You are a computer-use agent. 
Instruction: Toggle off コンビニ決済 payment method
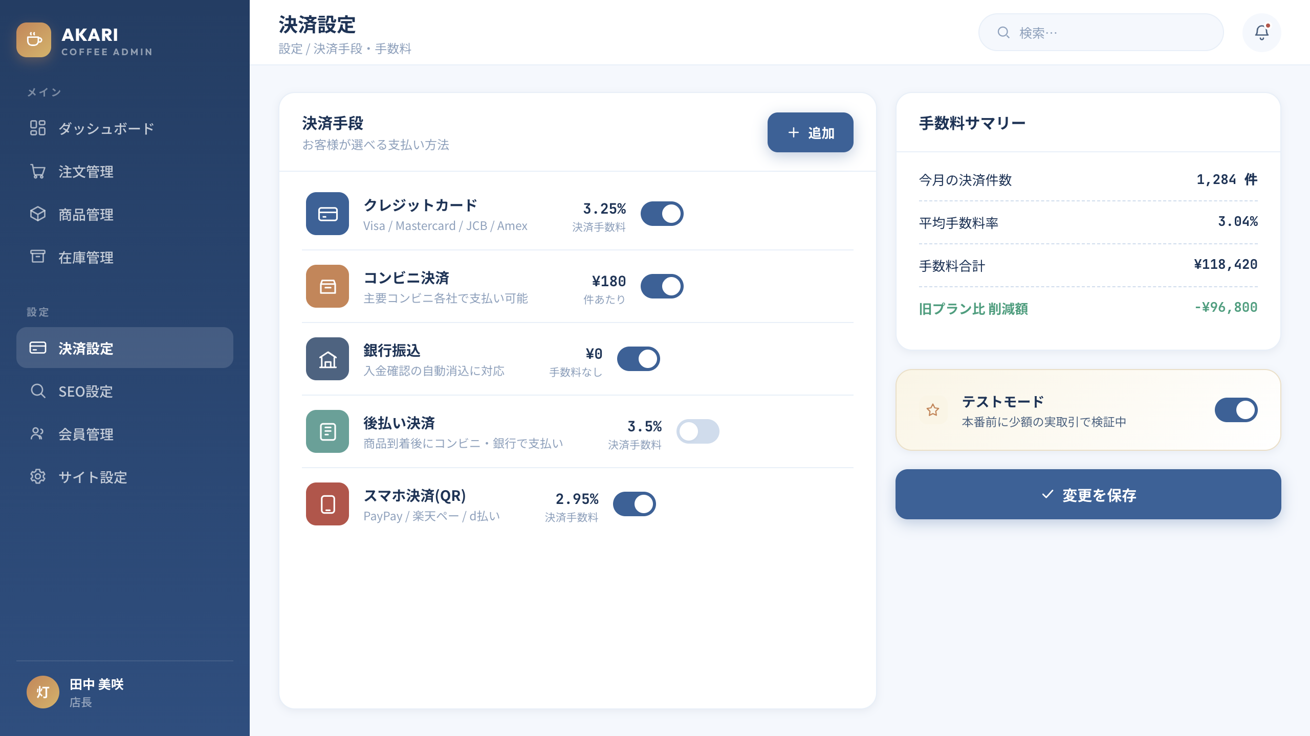tap(662, 286)
